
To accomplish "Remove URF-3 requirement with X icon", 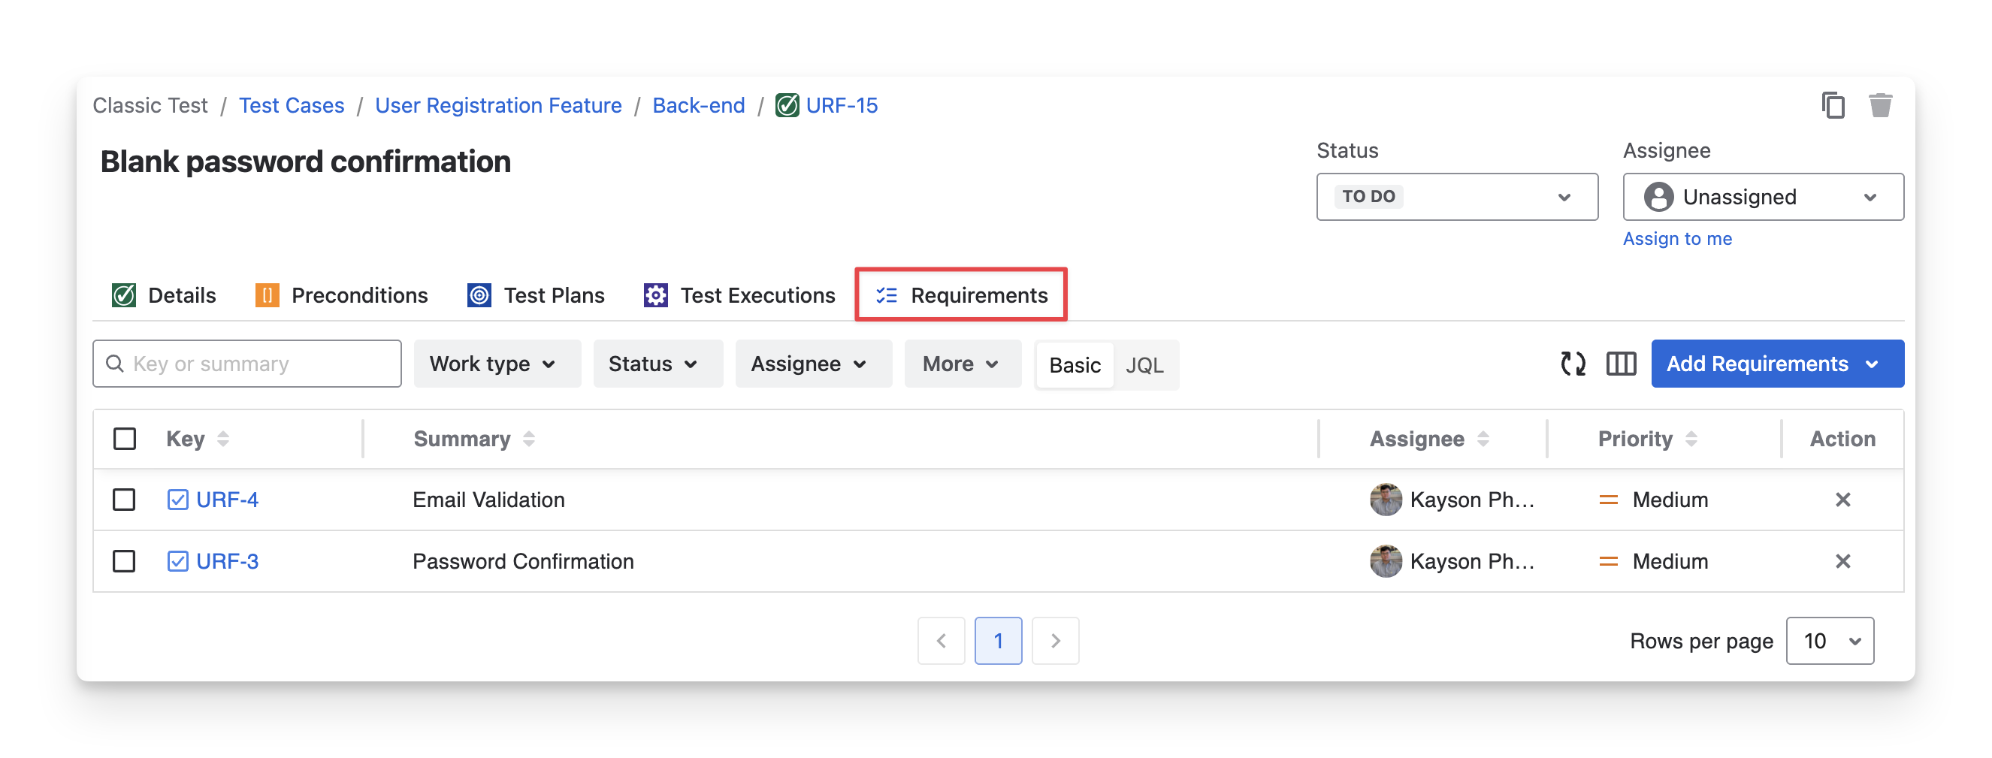I will click(1842, 561).
